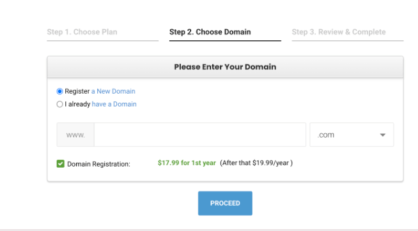Go back to Step 1. Choose Plan

tap(82, 32)
